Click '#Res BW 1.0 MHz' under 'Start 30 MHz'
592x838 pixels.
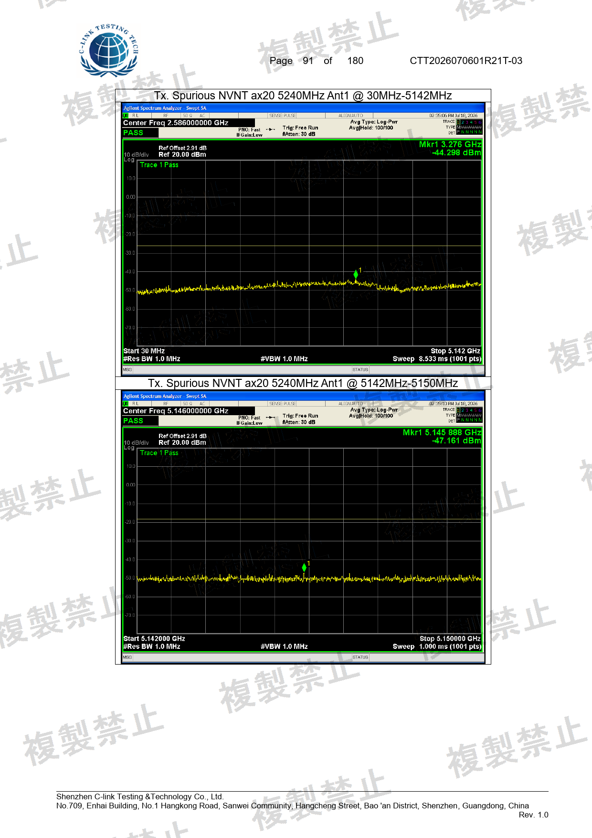(152, 359)
